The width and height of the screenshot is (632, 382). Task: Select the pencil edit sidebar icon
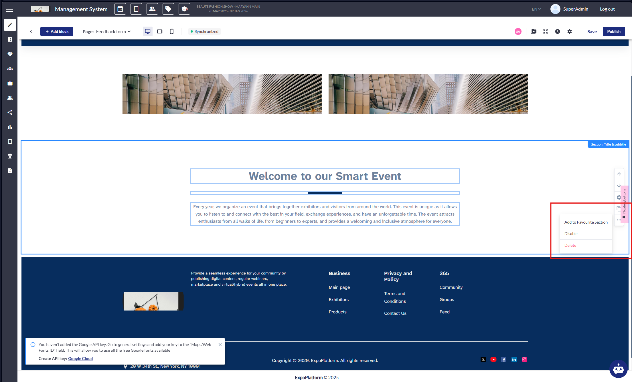pyautogui.click(x=10, y=25)
